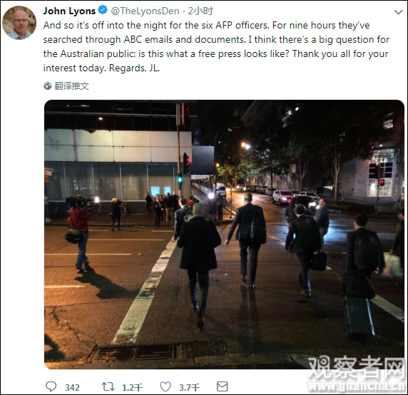Click the tweet body text
Viewport: 408px width, 395px height.
click(216, 46)
